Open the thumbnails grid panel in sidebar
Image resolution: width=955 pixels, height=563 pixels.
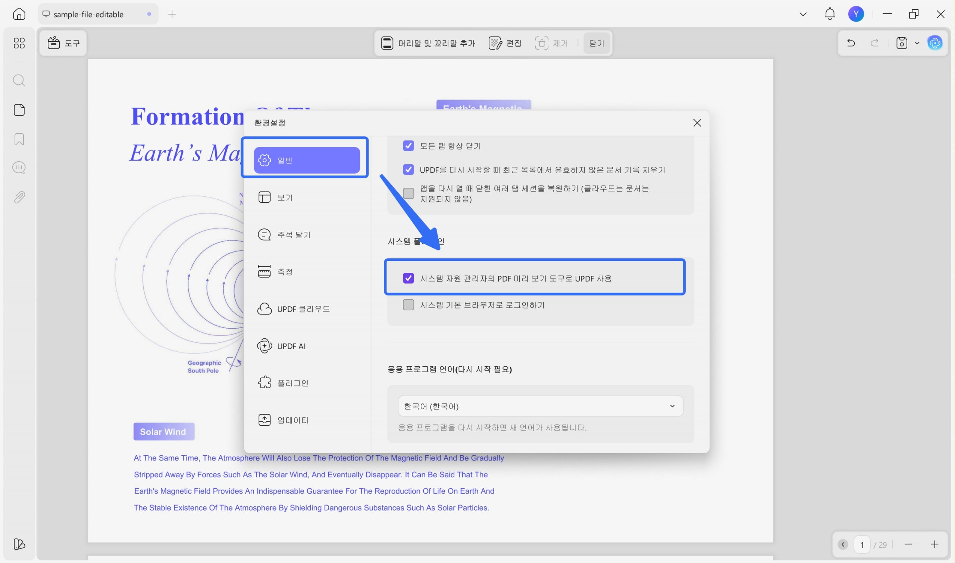tap(19, 43)
